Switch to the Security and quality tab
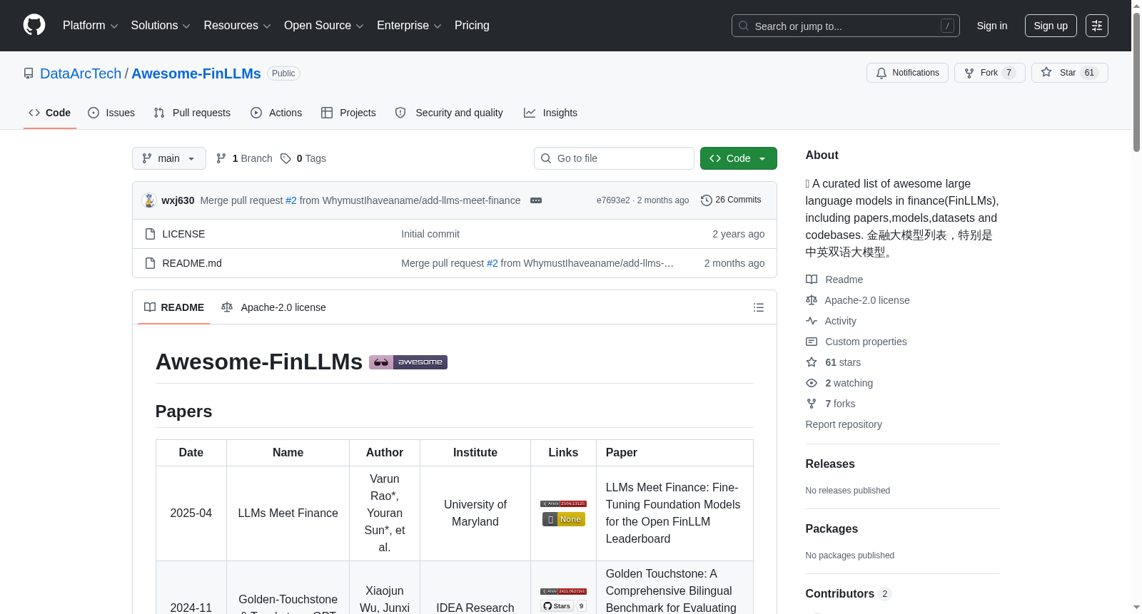Viewport: 1142px width, 614px height. pos(449,113)
